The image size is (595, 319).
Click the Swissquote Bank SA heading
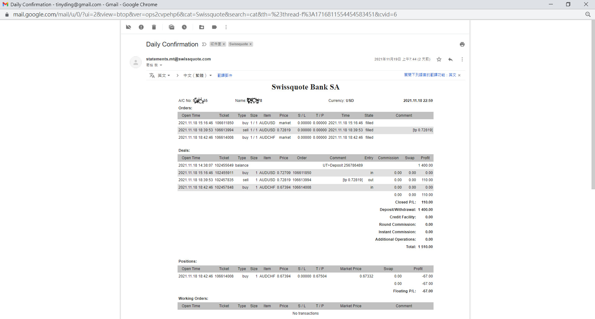point(306,87)
